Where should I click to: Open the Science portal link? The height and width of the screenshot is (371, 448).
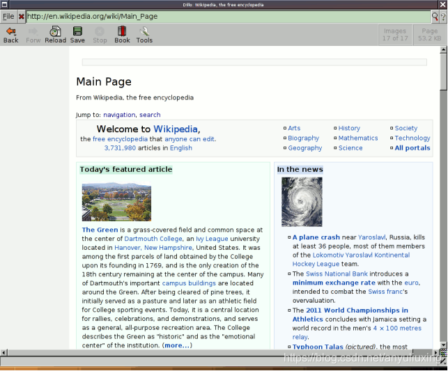(x=350, y=148)
